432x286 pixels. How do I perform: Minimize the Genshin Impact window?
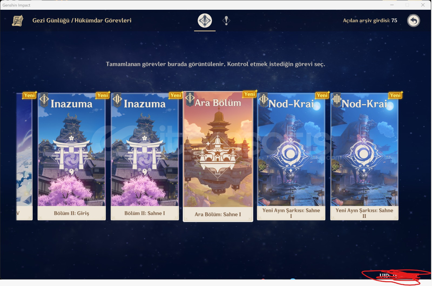pos(392,5)
